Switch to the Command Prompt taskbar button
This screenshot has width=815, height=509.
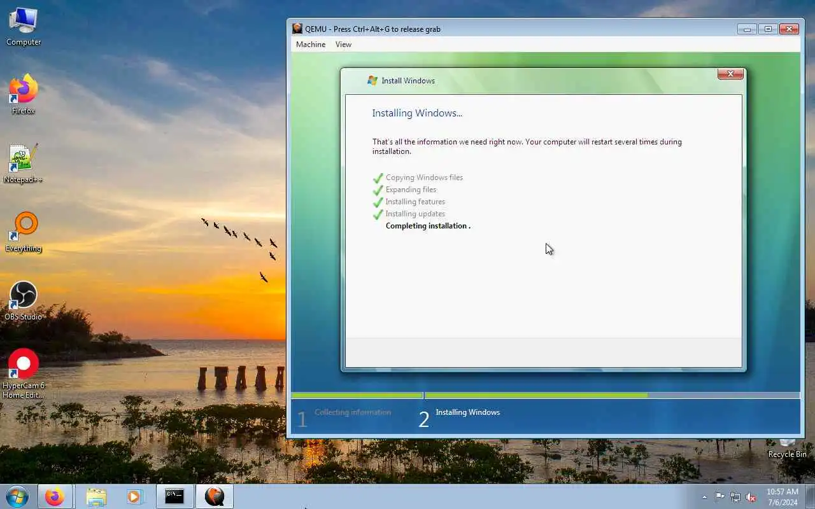(174, 496)
